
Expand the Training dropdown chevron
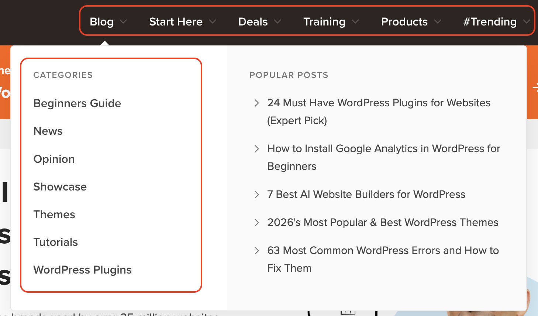355,22
